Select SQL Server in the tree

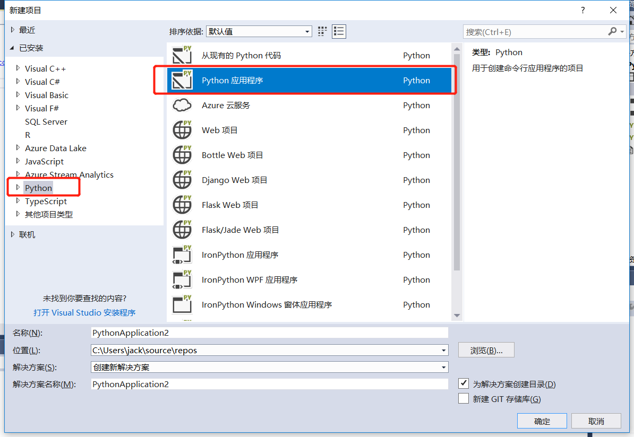[x=46, y=121]
